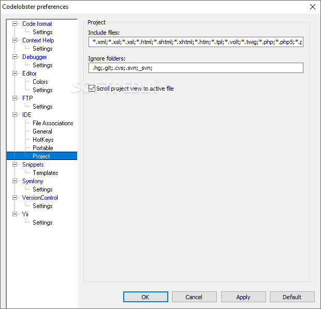Open Settings under Code format
The image size is (321, 309).
point(42,32)
